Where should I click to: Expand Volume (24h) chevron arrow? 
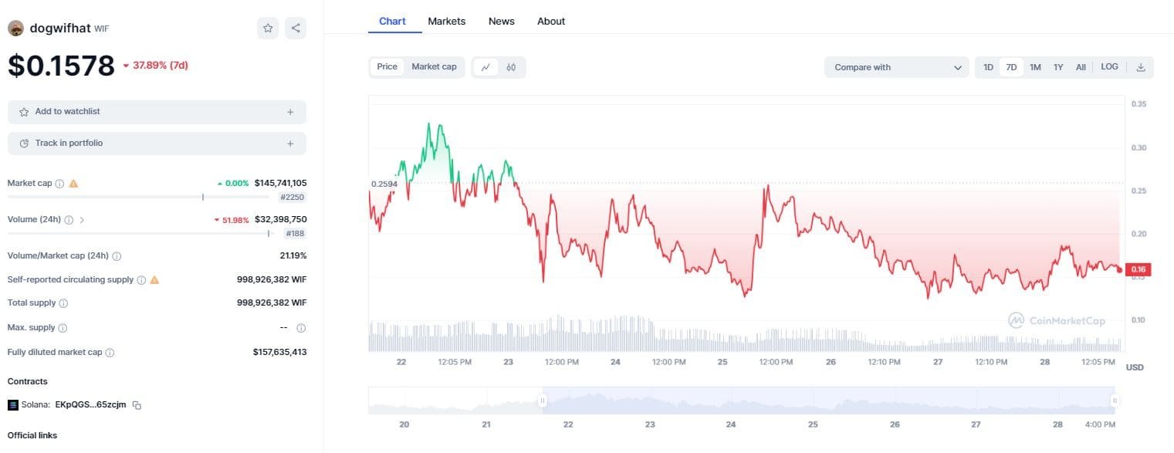(x=82, y=220)
